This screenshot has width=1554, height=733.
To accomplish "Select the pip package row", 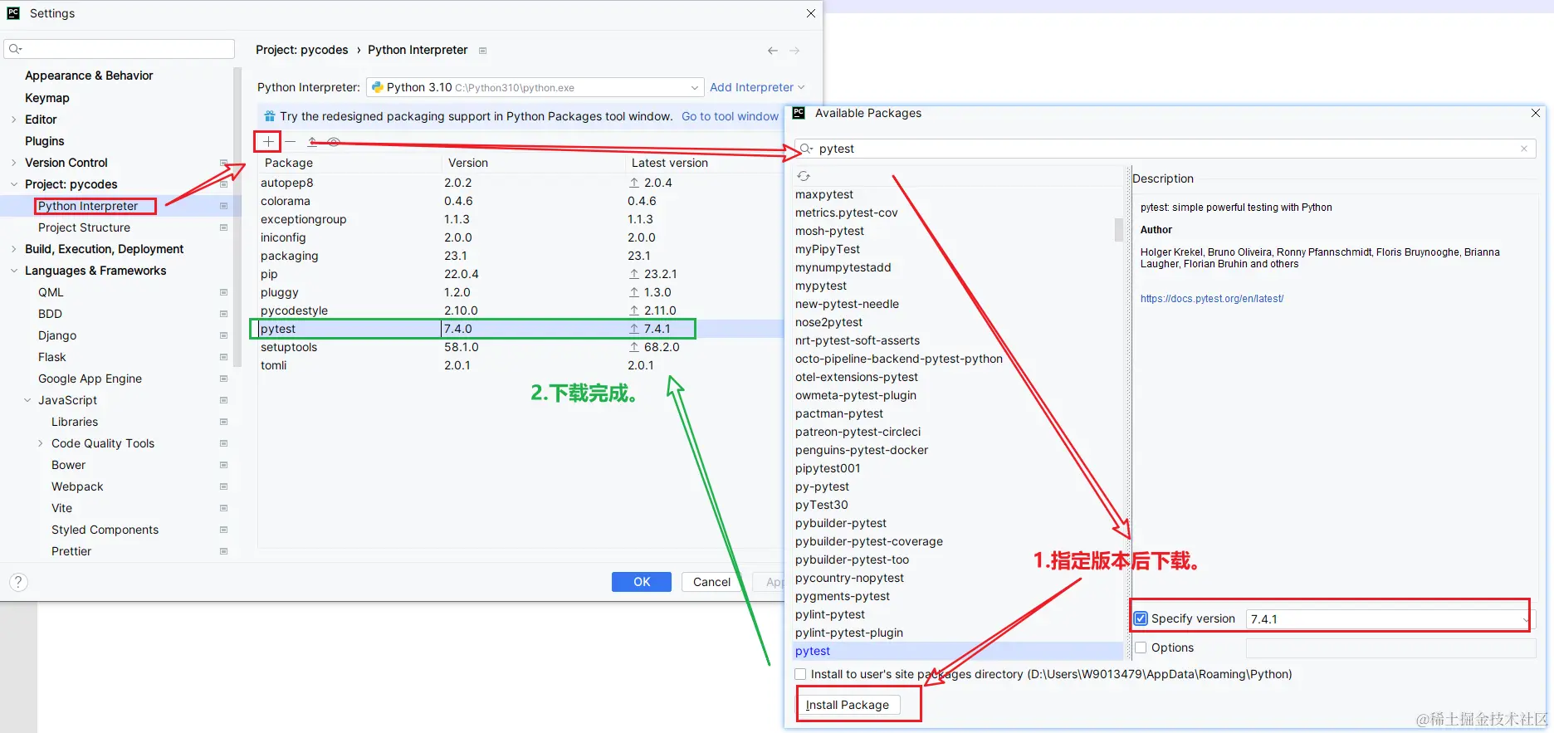I will 519,274.
